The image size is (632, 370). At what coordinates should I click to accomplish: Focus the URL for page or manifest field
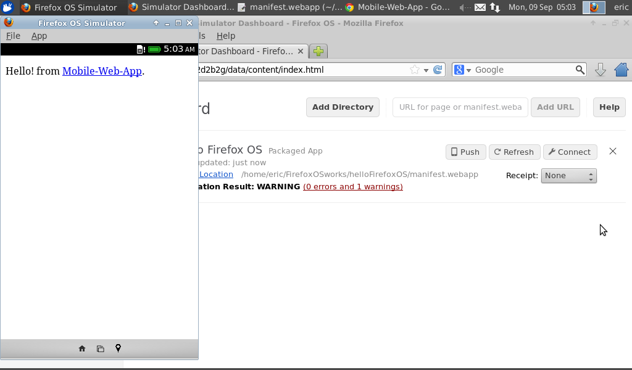pyautogui.click(x=460, y=107)
